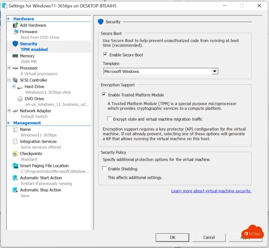269x248 pixels.
Task: Enable Shielding checkbox
Action: [x=105, y=169]
